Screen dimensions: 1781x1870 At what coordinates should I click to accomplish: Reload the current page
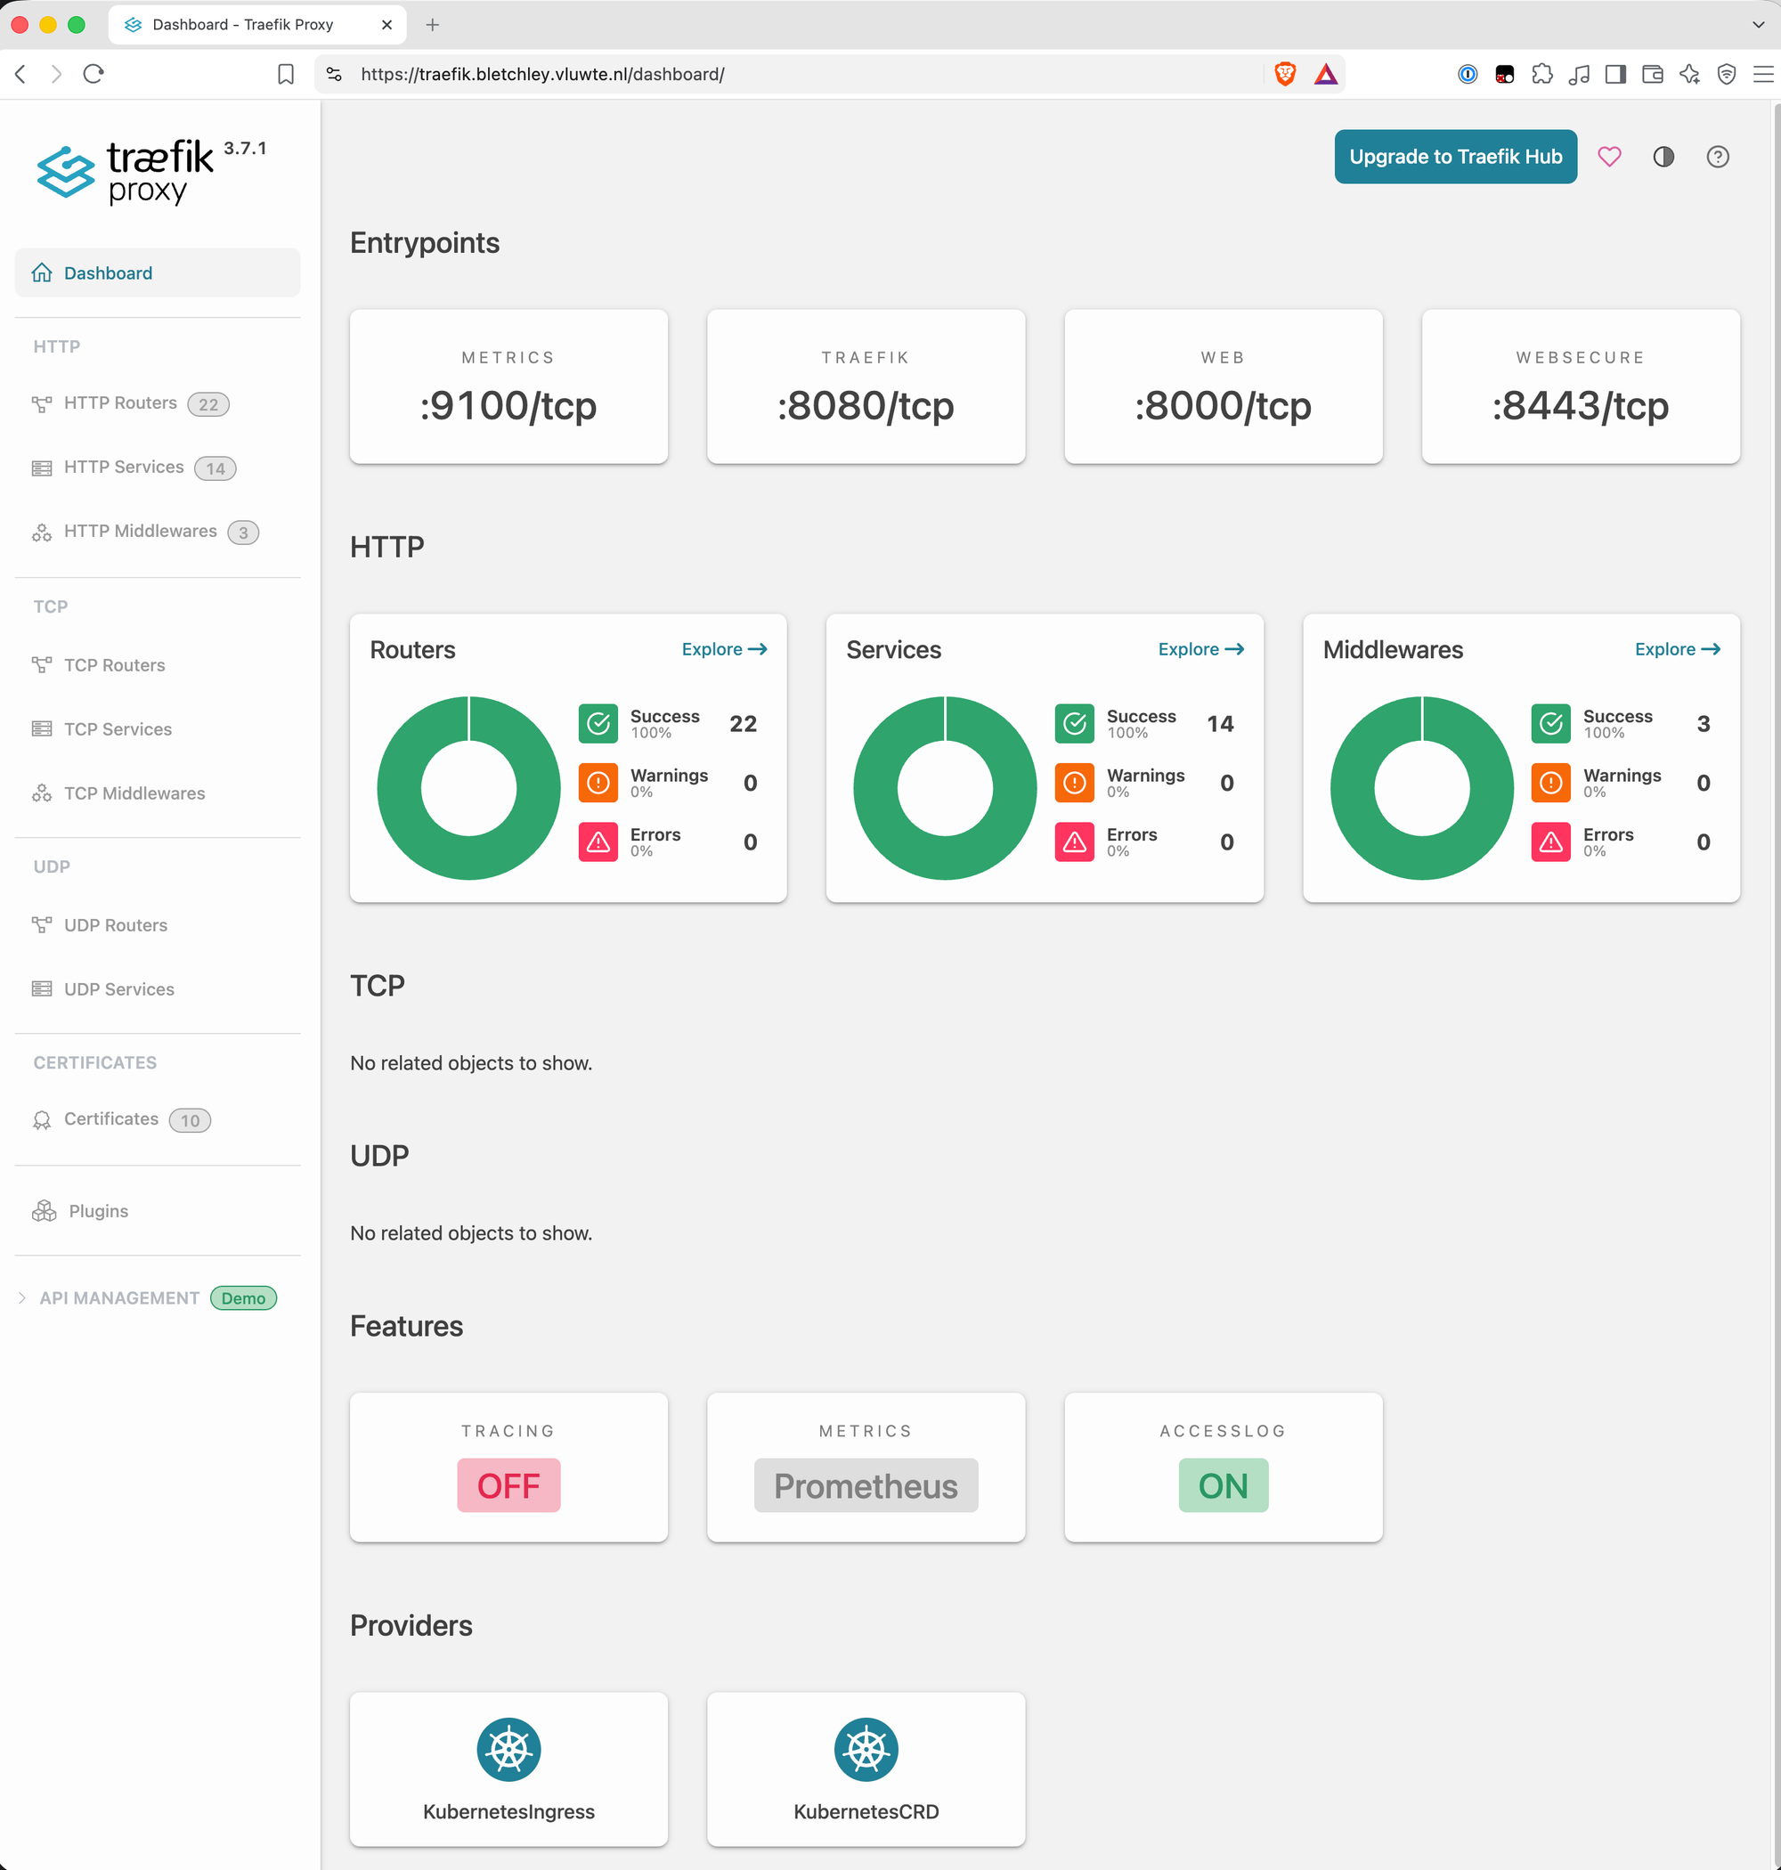tap(93, 74)
